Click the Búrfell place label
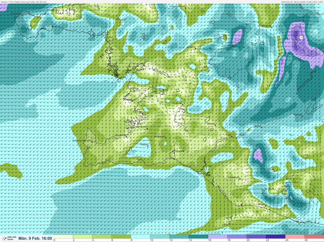The image size is (324, 242). [x=258, y=126]
